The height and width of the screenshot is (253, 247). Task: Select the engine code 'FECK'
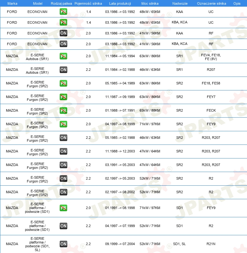211,110
